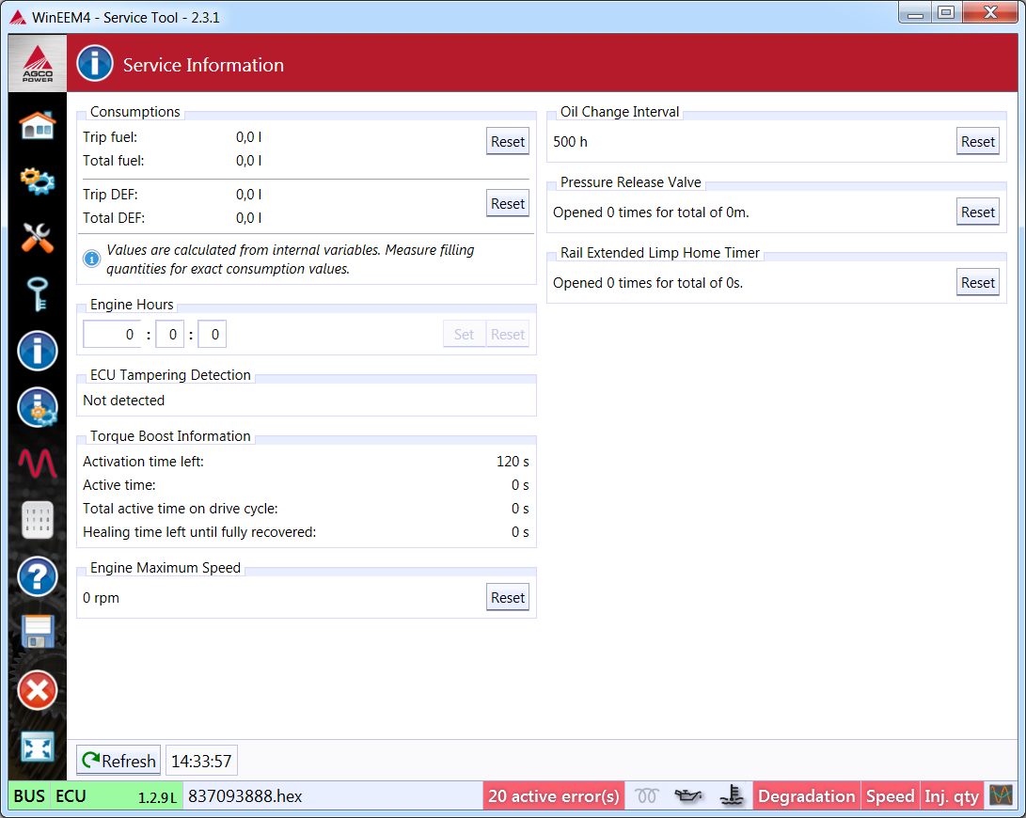Click the floppy disk save icon
This screenshot has height=818, width=1026.
coord(38,633)
